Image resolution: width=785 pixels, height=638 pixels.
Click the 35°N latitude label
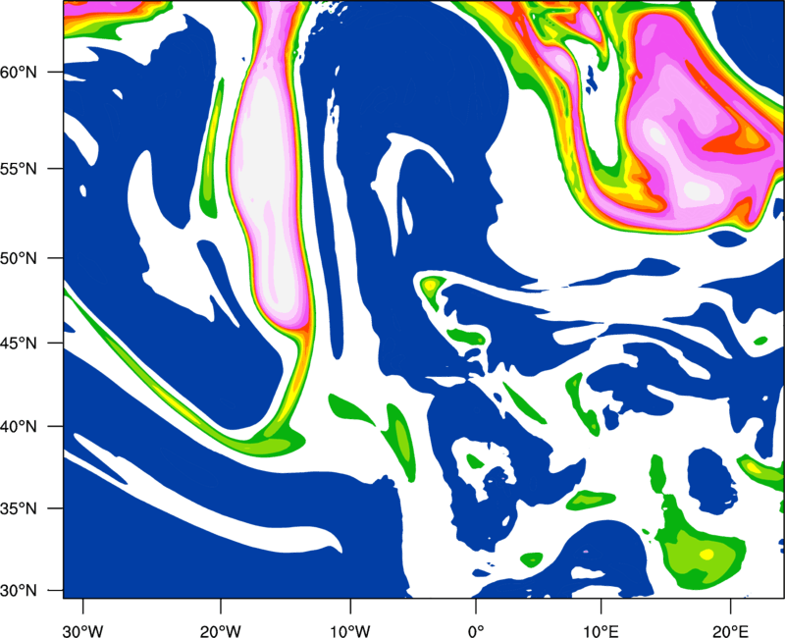pos(19,508)
